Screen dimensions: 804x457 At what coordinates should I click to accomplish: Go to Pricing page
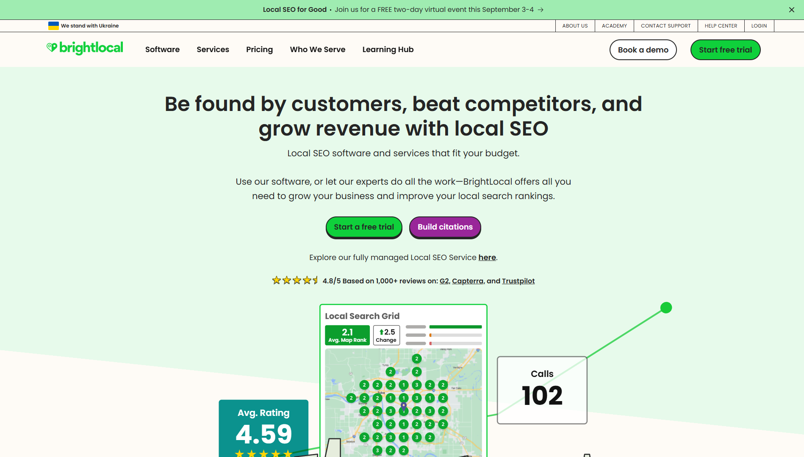[259, 50]
